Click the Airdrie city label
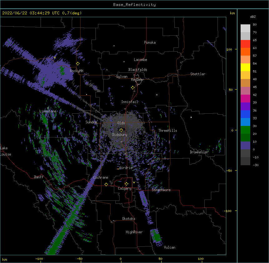 point(126,168)
